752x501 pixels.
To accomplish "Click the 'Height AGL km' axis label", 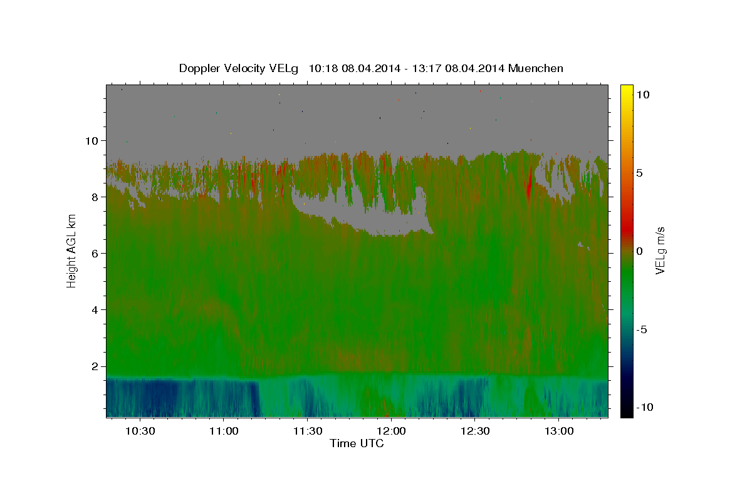I will coord(71,250).
